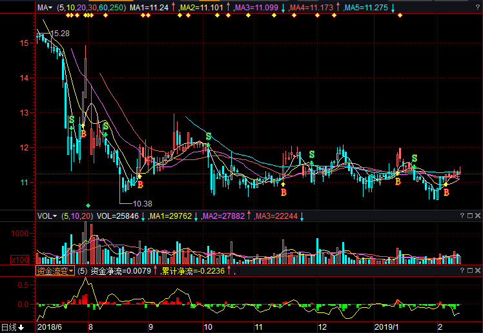Select the MA1=11.24 legend label
Image resolution: width=483 pixels, height=333 pixels.
click(x=149, y=8)
